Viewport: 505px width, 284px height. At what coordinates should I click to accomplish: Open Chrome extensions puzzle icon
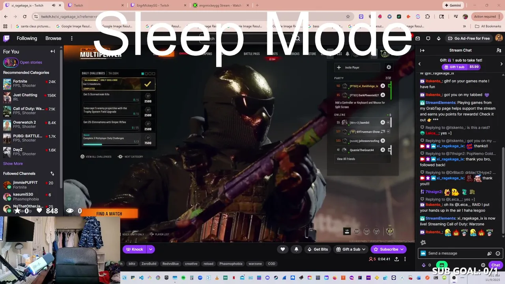click(428, 17)
